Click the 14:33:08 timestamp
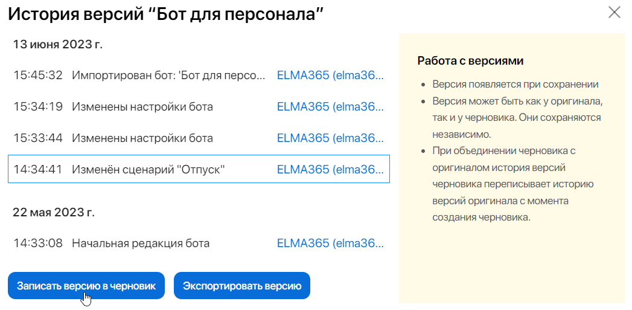Viewport: 632px width, 310px height. point(38,244)
